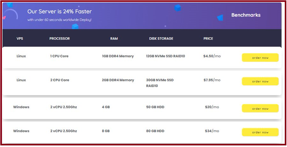Click the VPS column header
Image resolution: width=287 pixels, height=147 pixels.
(x=20, y=38)
